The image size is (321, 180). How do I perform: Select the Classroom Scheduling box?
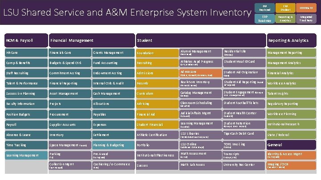click(201, 104)
